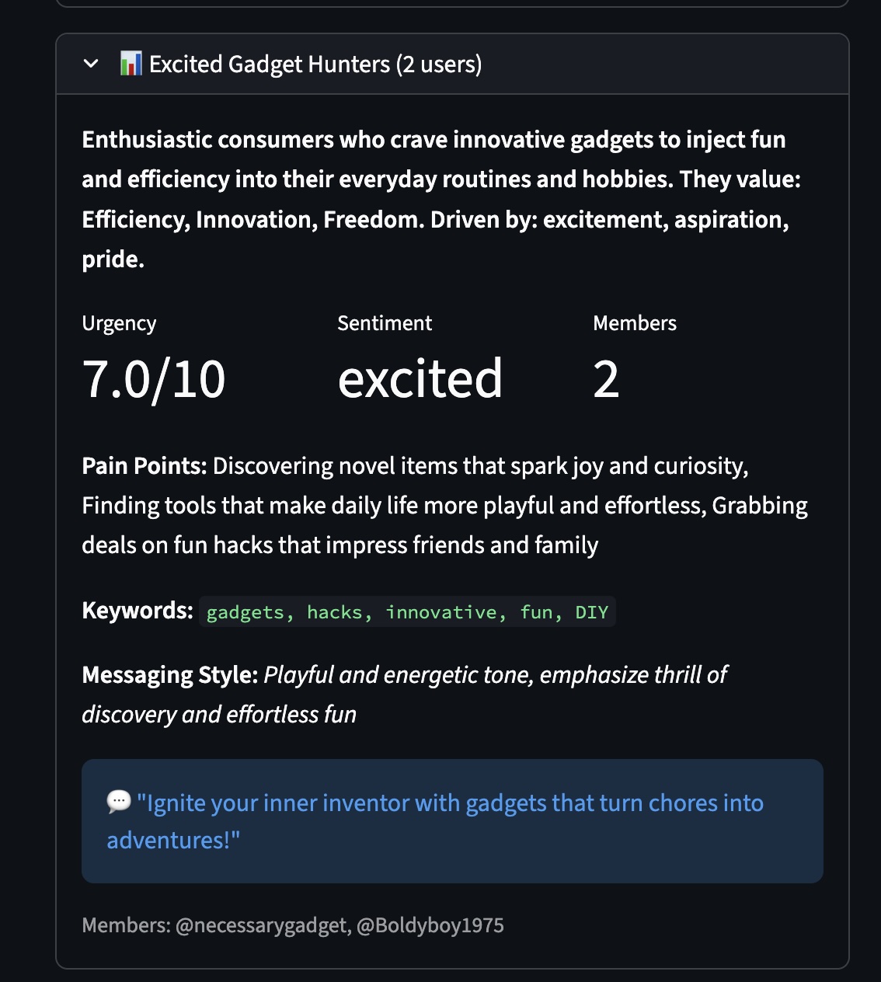Image resolution: width=881 pixels, height=982 pixels.
Task: Click the @necessarygadget member handle
Action: coord(263,925)
